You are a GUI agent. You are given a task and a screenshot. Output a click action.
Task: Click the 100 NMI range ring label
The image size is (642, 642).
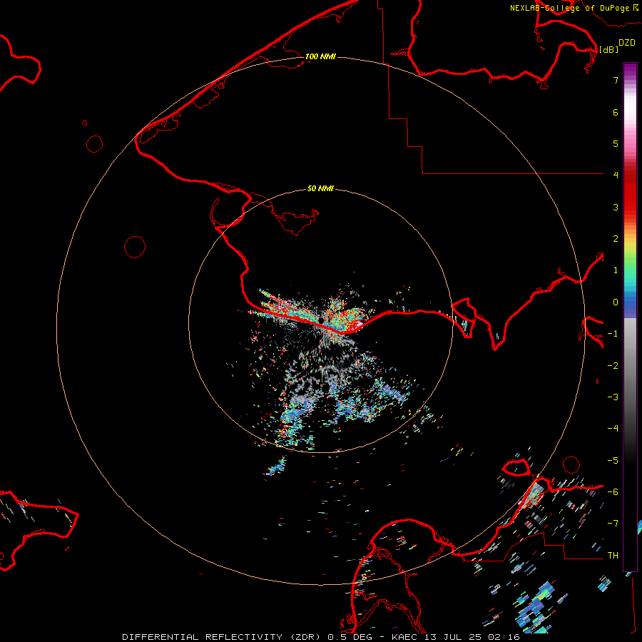pyautogui.click(x=320, y=56)
